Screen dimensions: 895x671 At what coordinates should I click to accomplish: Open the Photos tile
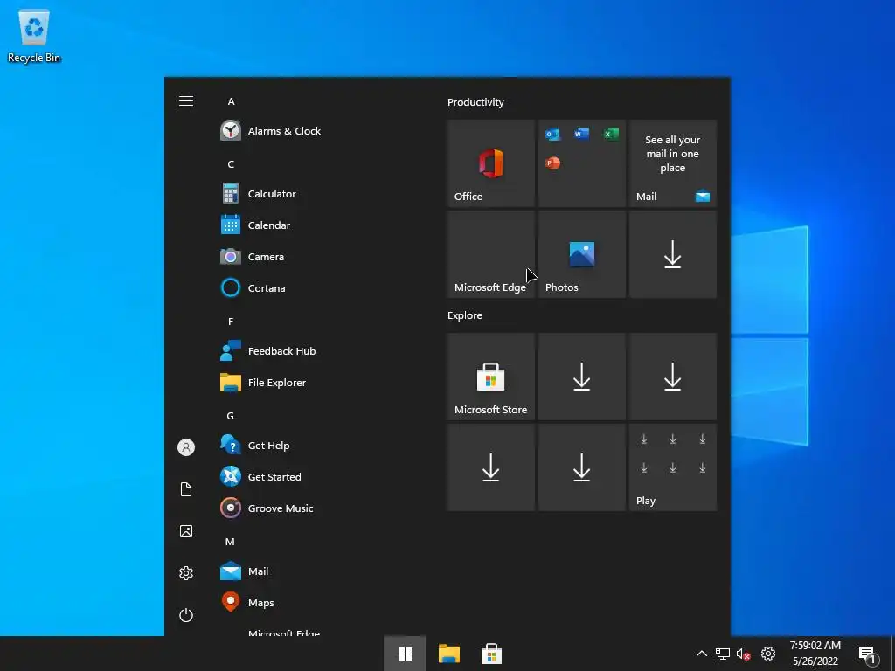pos(581,254)
